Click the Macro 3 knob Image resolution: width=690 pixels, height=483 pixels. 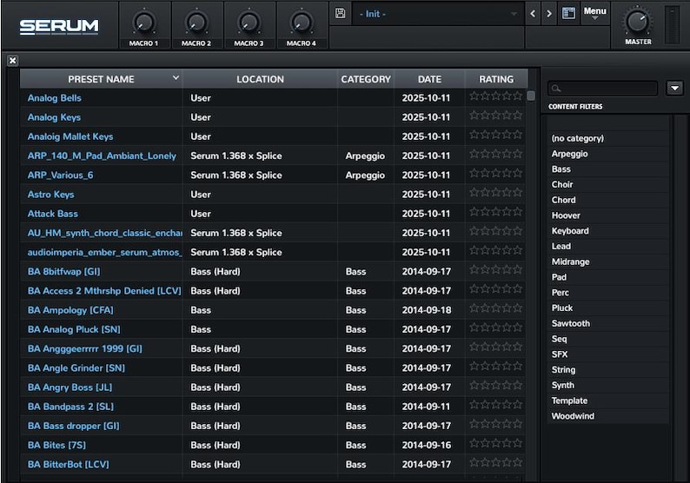pyautogui.click(x=249, y=23)
